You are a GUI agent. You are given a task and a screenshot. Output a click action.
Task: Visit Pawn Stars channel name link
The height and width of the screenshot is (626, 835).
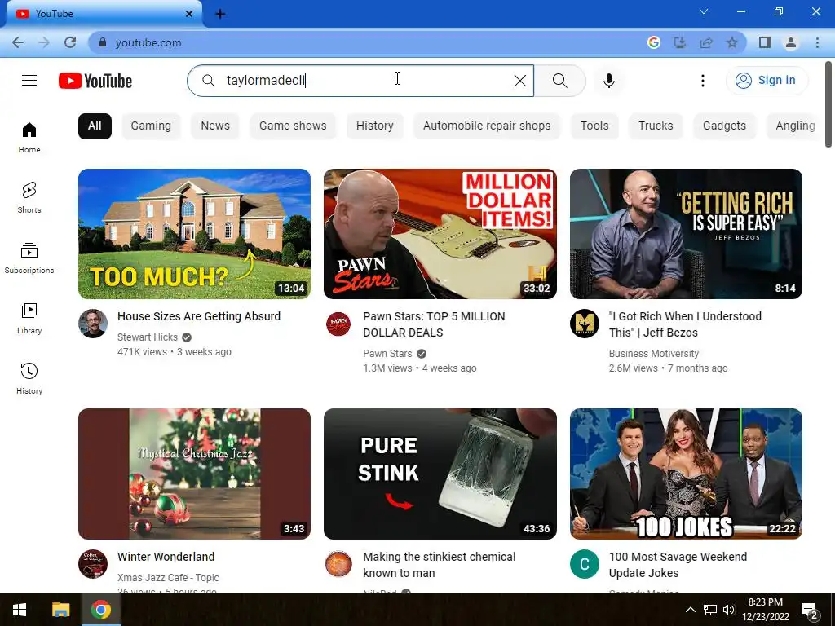(387, 354)
